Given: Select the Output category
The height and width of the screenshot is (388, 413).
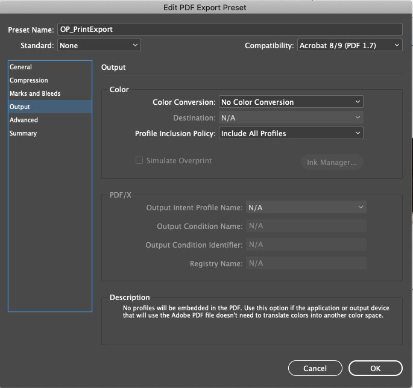Looking at the screenshot, I should 50,107.
